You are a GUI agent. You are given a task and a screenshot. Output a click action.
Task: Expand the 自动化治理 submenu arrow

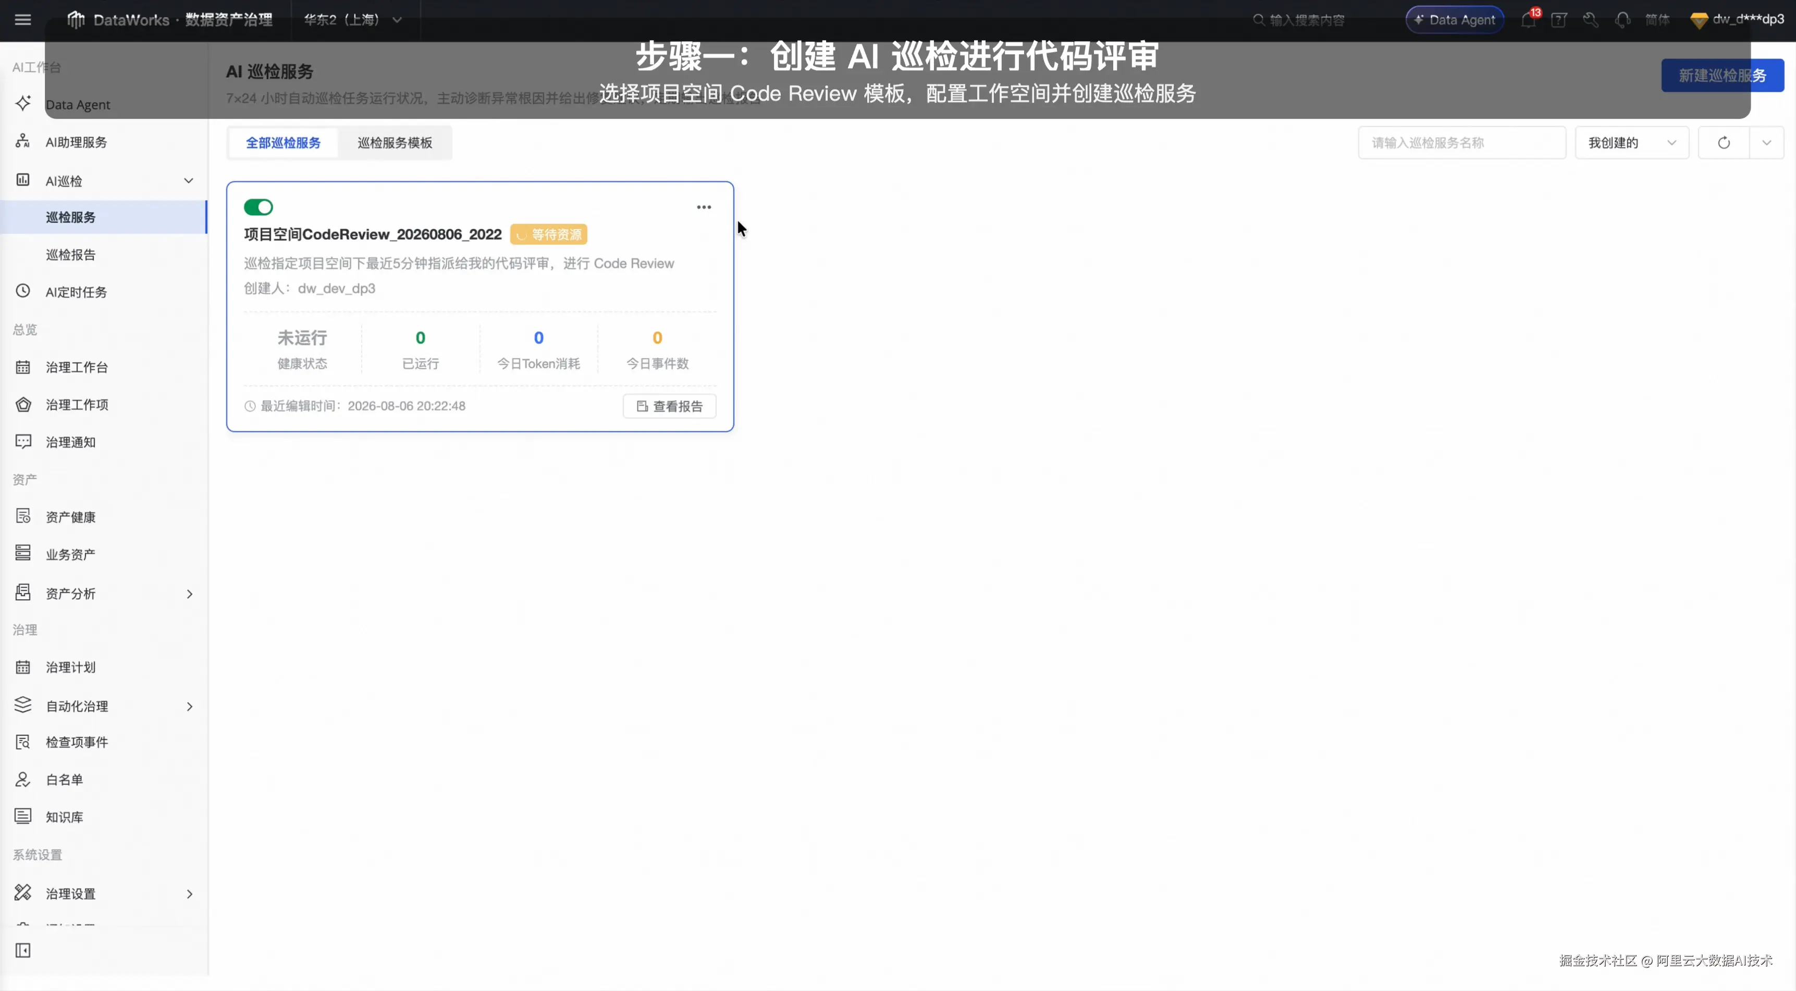click(189, 707)
